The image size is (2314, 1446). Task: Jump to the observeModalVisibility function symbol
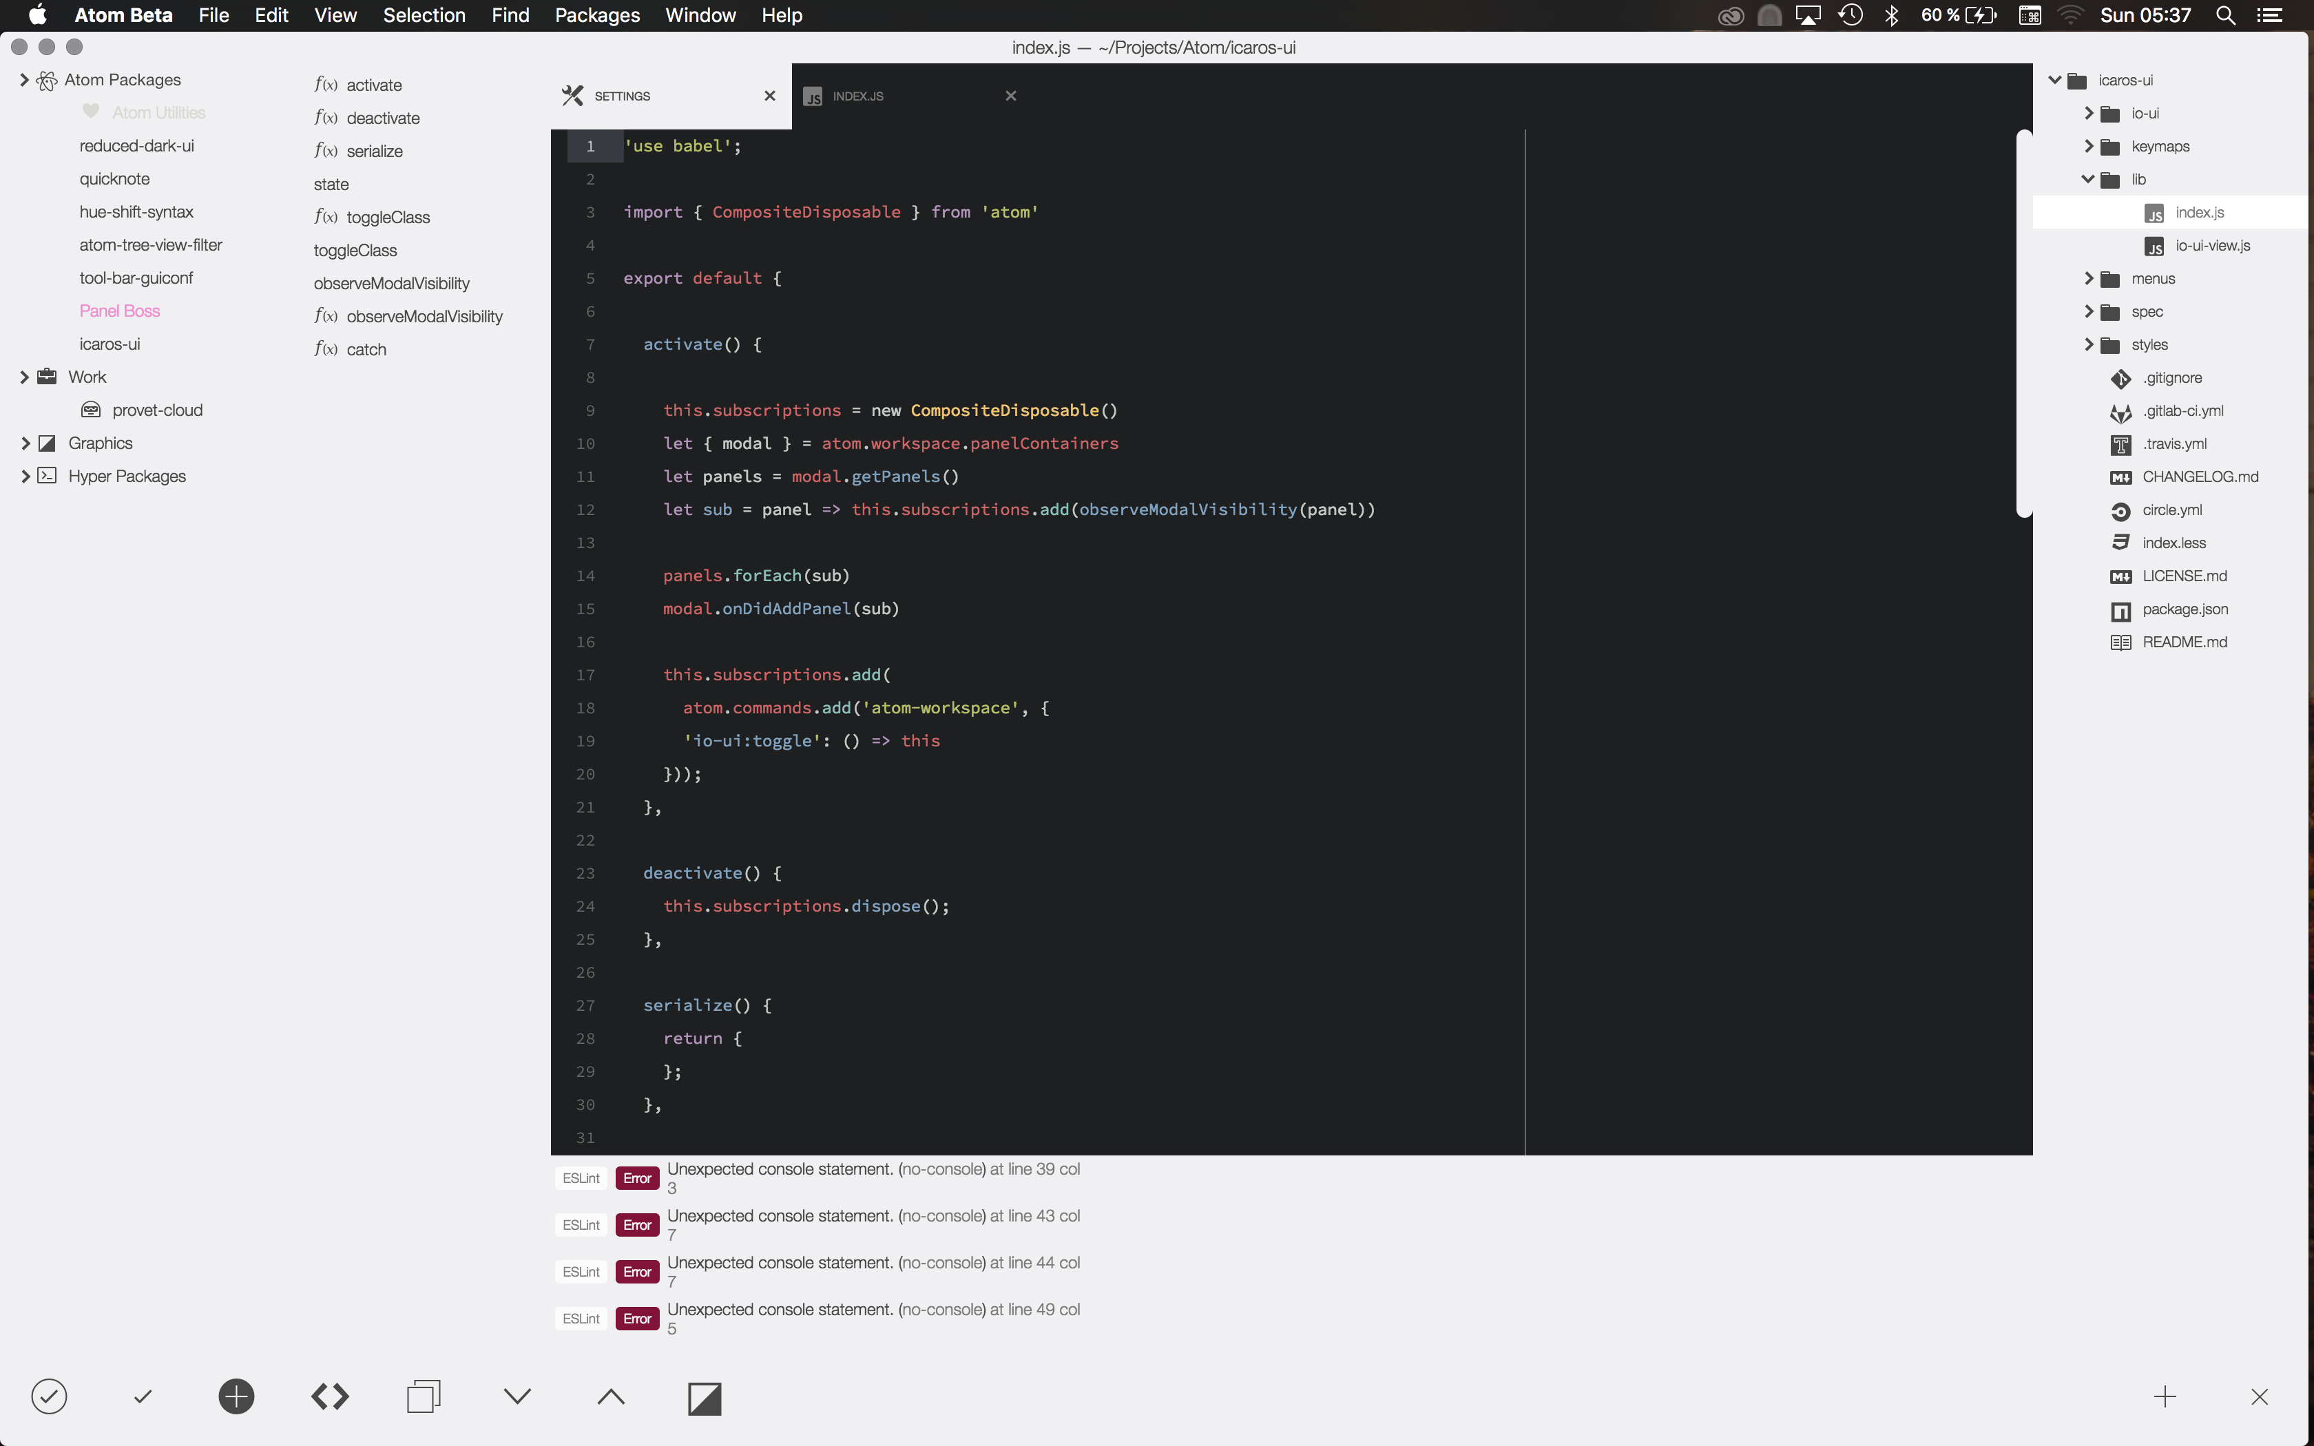tap(424, 317)
